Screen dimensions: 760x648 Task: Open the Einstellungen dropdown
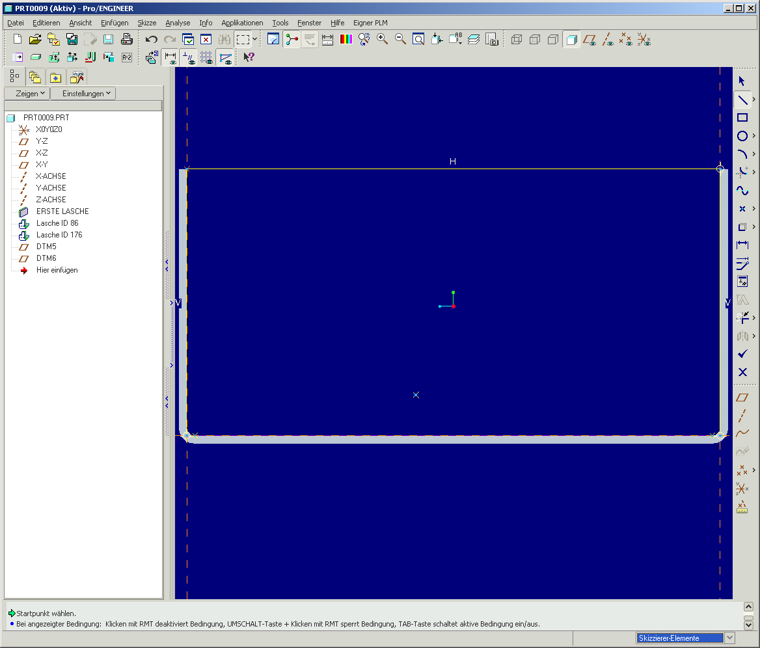click(x=83, y=94)
